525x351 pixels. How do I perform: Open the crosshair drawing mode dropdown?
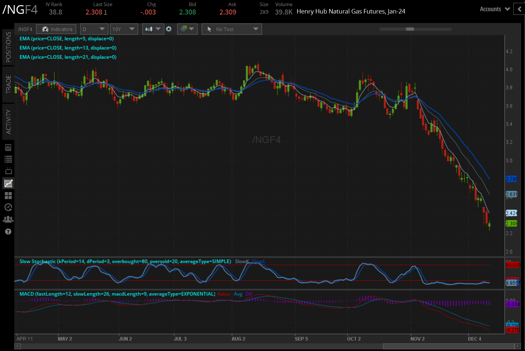click(187, 29)
